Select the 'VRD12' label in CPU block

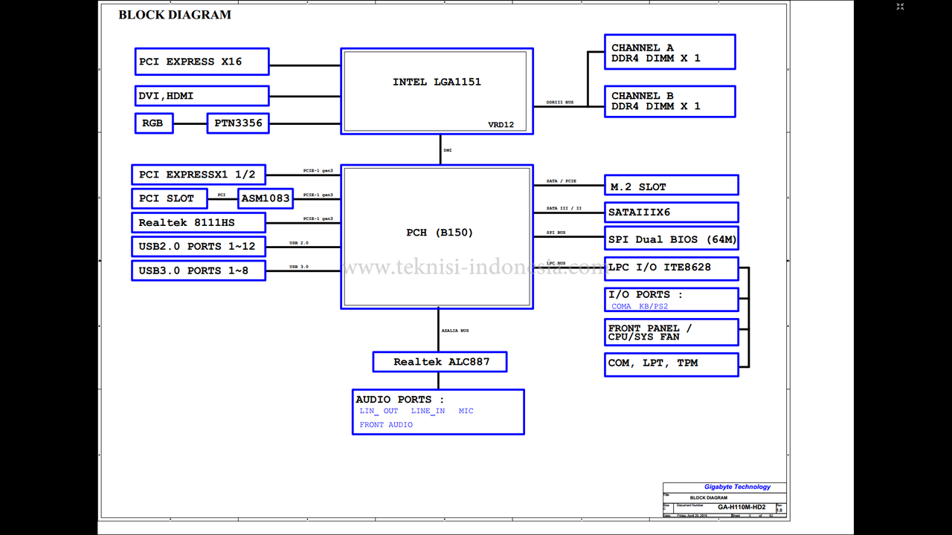[x=501, y=125]
